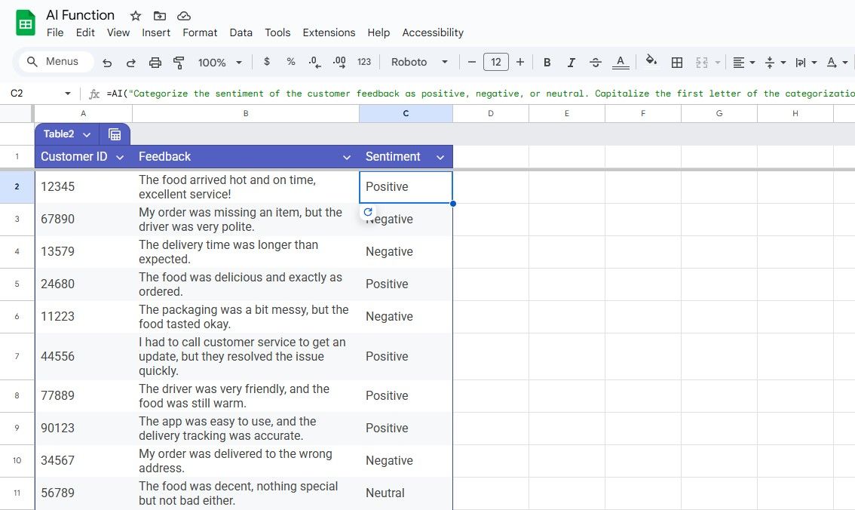
Task: Open the Sentiment column filter dropdown
Action: point(440,157)
